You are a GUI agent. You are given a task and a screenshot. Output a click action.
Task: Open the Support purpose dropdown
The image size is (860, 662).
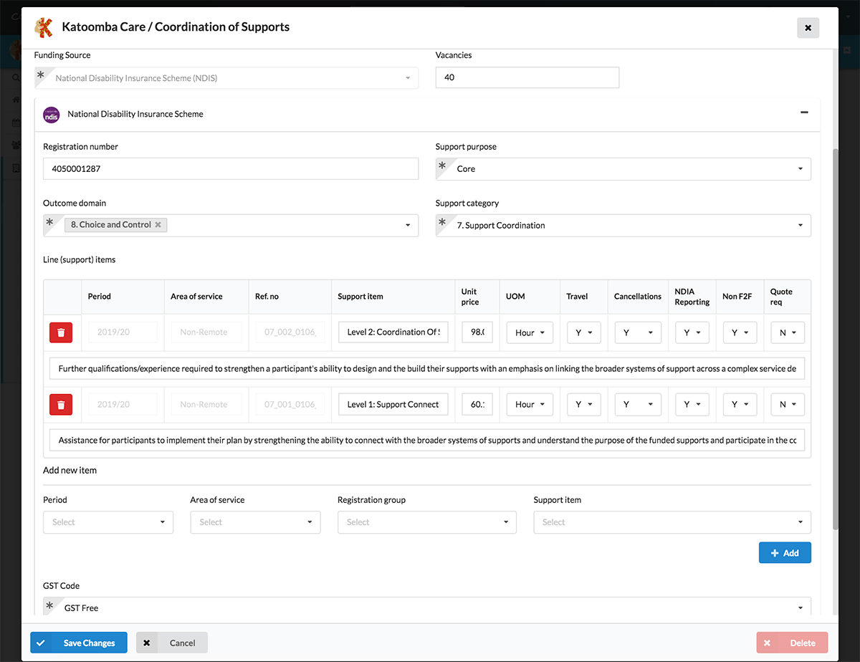tap(623, 169)
